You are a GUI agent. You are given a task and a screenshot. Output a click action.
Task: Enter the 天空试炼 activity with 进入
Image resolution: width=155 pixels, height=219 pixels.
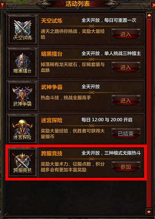[126, 34]
